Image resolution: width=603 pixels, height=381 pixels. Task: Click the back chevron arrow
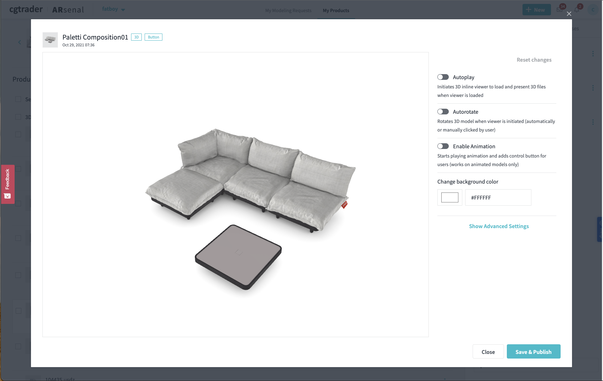20,42
